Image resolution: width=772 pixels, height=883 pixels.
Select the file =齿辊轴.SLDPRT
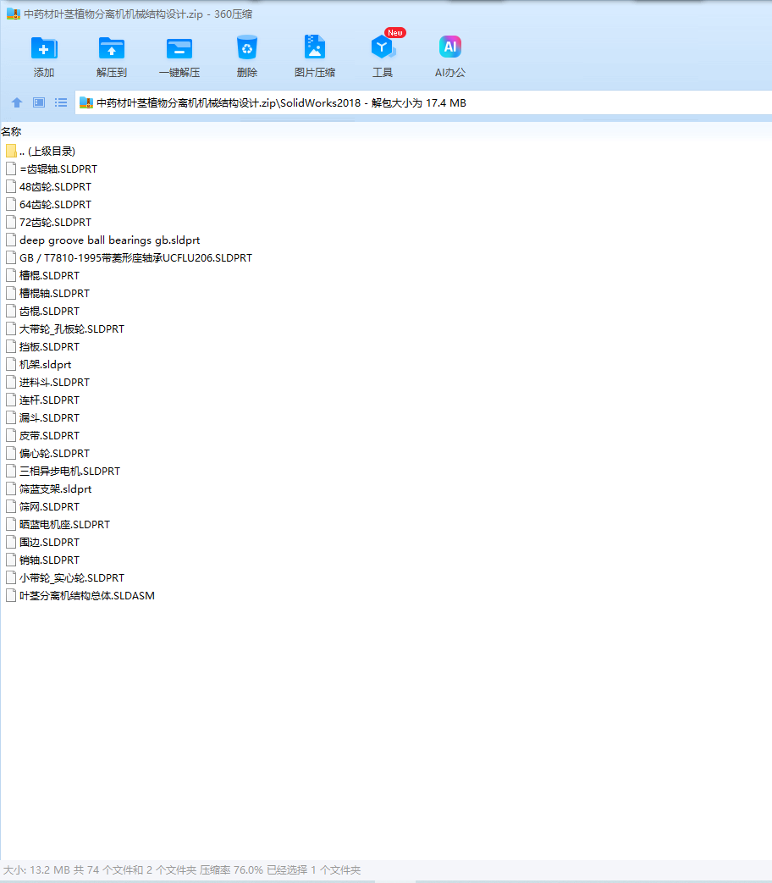[x=58, y=169]
